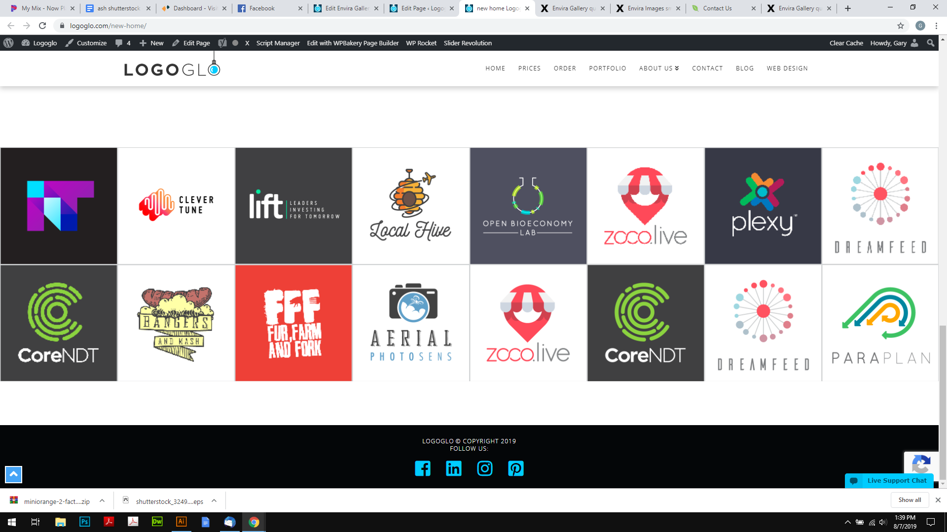This screenshot has width=947, height=532.
Task: Open Photoshop from the taskbar
Action: pos(84,522)
